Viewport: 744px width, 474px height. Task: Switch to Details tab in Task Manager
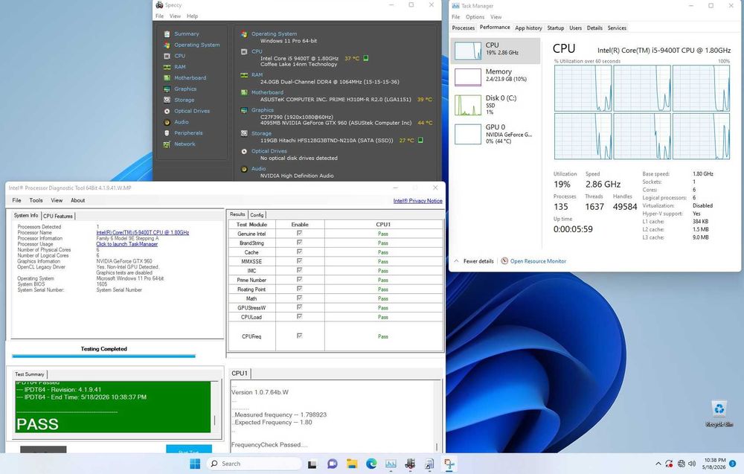[594, 28]
